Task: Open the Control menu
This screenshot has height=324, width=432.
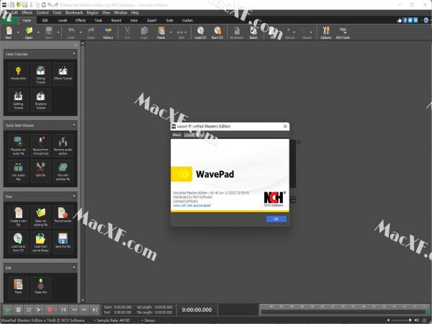Action: click(x=42, y=13)
